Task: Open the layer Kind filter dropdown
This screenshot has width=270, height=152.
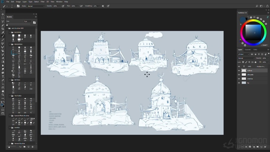Action: tap(244, 54)
